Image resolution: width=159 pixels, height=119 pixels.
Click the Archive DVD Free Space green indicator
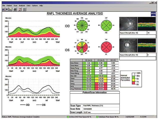click(68, 117)
